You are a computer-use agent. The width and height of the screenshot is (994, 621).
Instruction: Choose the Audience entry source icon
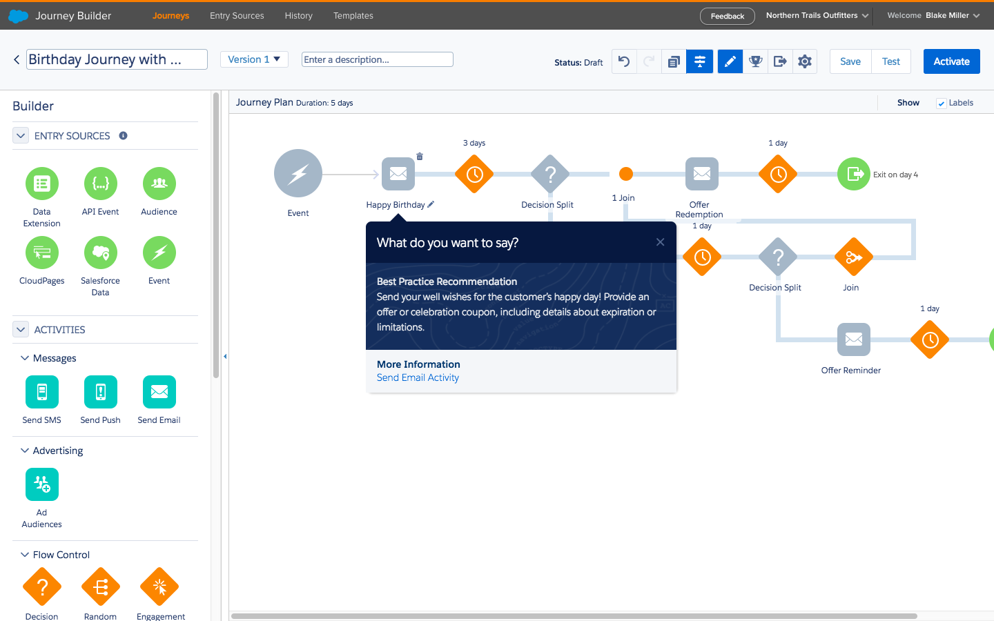click(x=159, y=184)
